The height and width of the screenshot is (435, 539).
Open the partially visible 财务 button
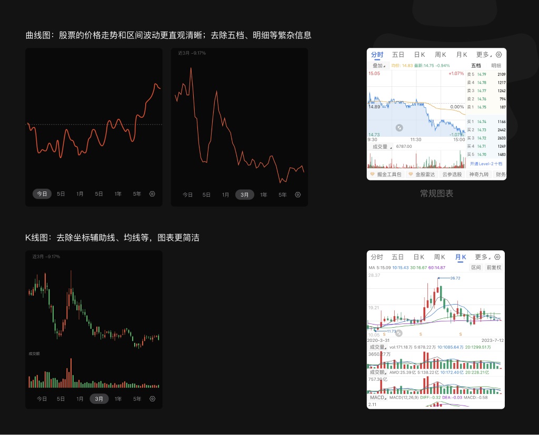point(501,175)
